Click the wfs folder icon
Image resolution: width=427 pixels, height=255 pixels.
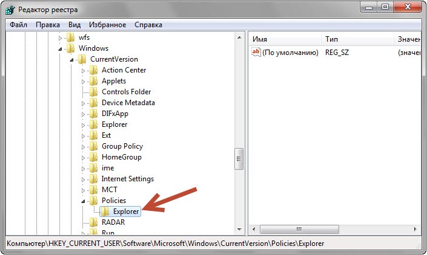click(x=71, y=37)
